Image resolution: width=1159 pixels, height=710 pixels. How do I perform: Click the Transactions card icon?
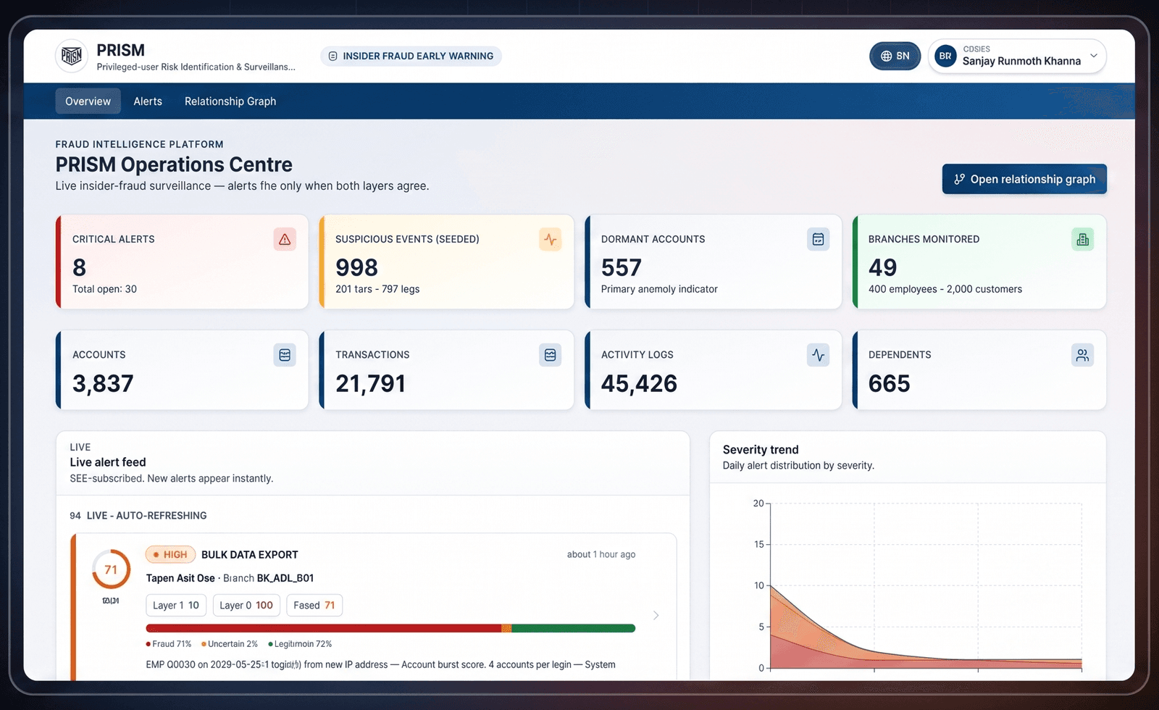click(x=551, y=355)
